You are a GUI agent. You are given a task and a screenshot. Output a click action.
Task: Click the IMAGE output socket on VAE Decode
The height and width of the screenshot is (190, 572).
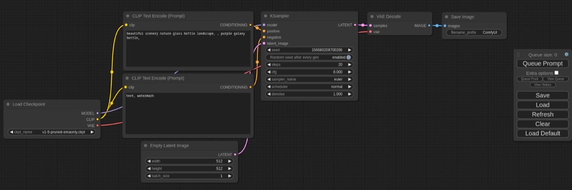coord(429,25)
